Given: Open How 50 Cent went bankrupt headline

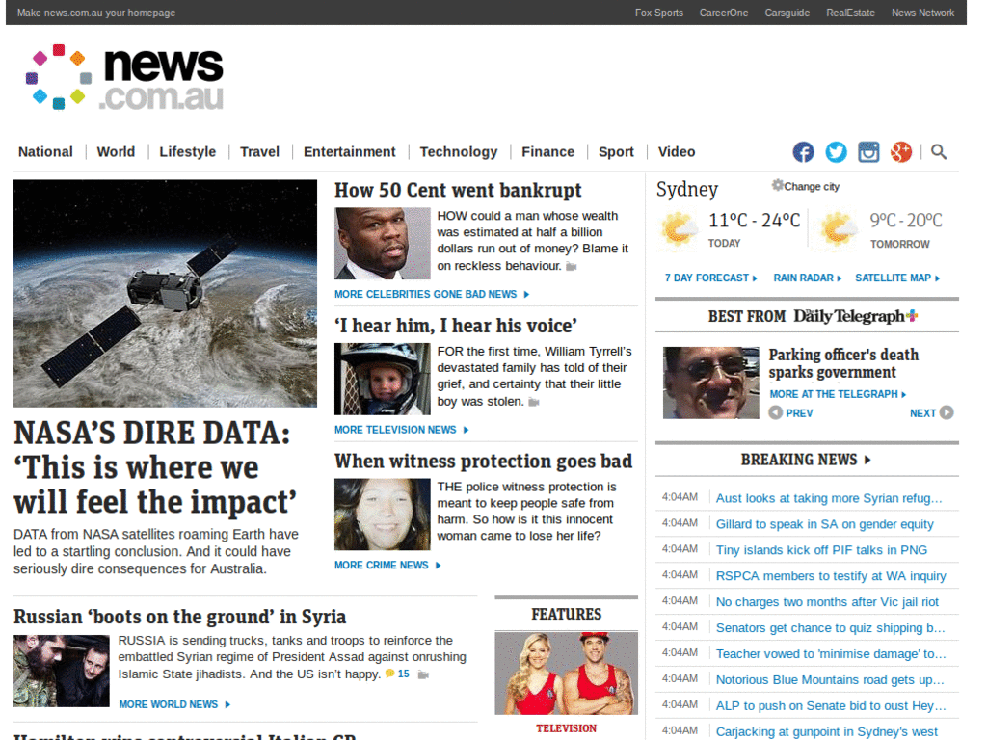Looking at the screenshot, I should pyautogui.click(x=458, y=190).
